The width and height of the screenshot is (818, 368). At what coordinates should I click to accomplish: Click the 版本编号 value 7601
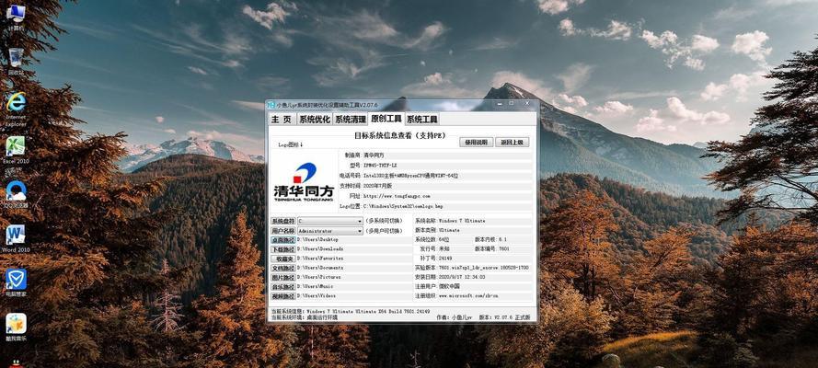click(504, 249)
